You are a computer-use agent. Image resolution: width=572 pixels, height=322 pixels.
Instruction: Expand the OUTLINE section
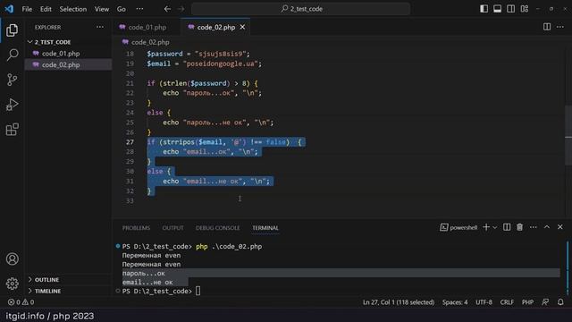pyautogui.click(x=68, y=280)
